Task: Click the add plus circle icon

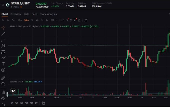Action: (x=86, y=20)
